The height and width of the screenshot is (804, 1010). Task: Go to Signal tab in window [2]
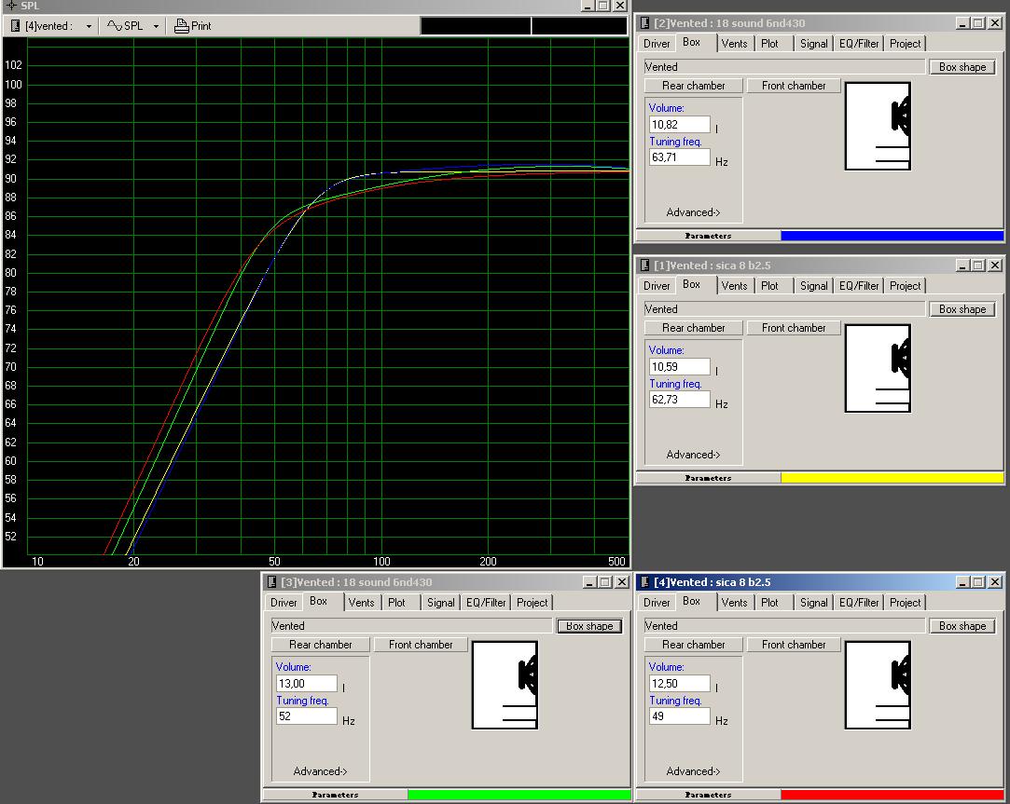813,44
